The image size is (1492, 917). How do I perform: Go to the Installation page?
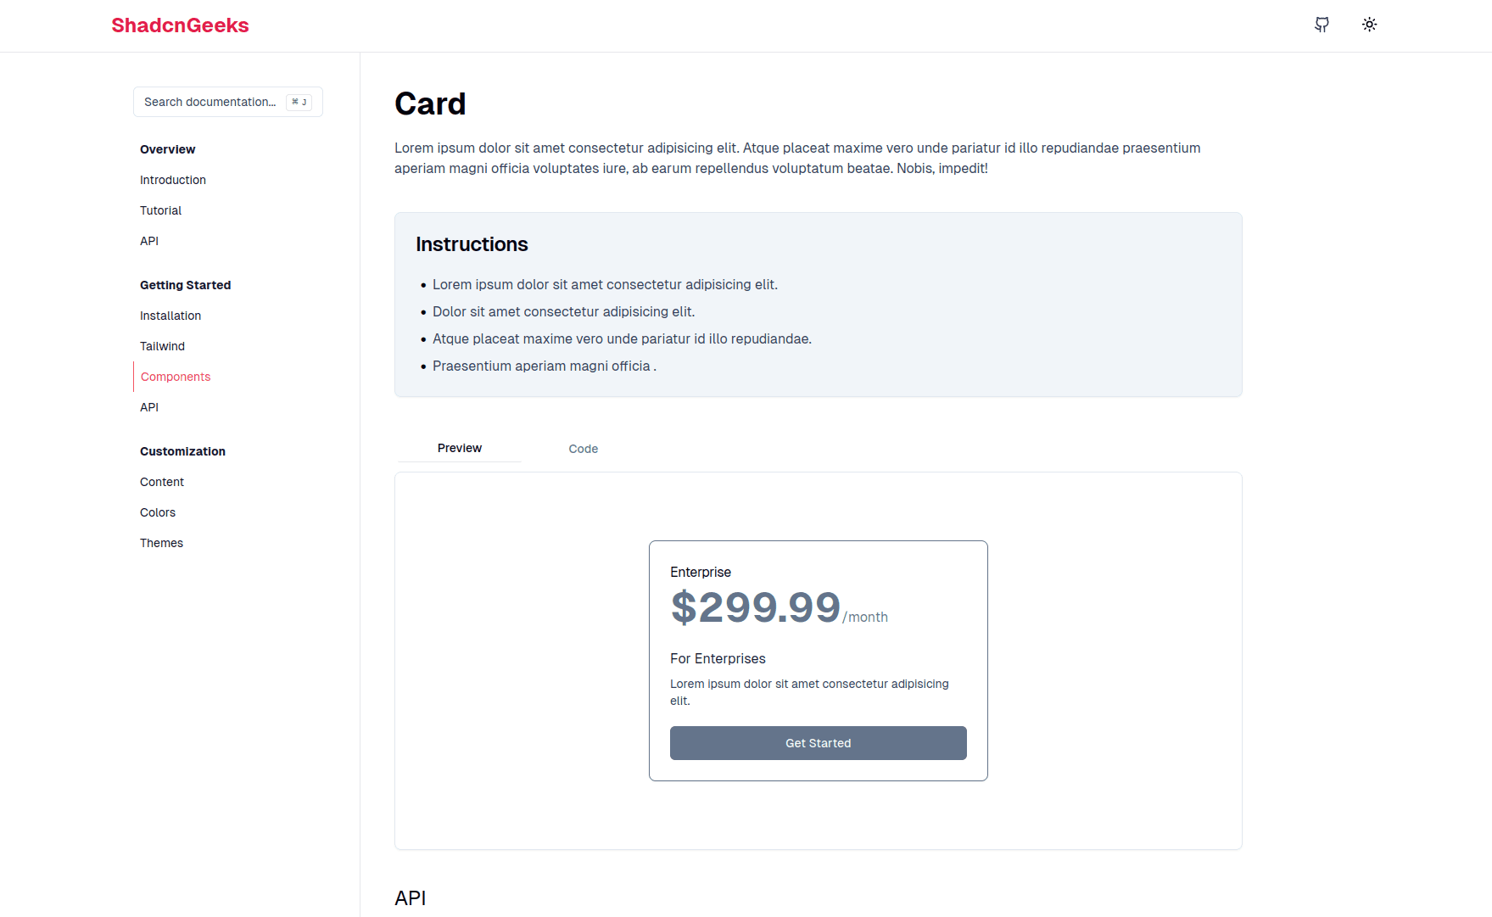pyautogui.click(x=170, y=316)
